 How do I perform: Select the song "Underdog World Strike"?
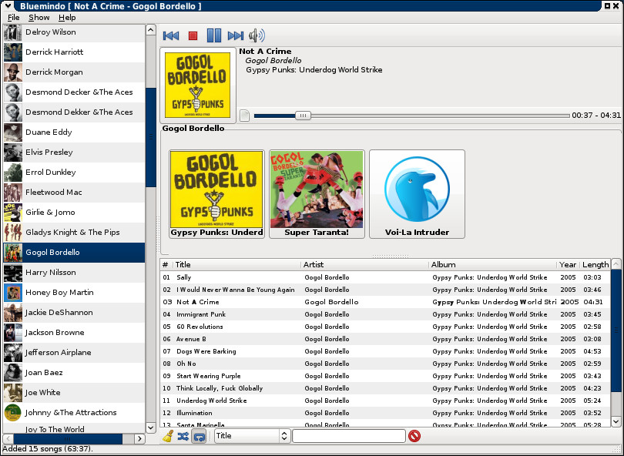pos(385,401)
